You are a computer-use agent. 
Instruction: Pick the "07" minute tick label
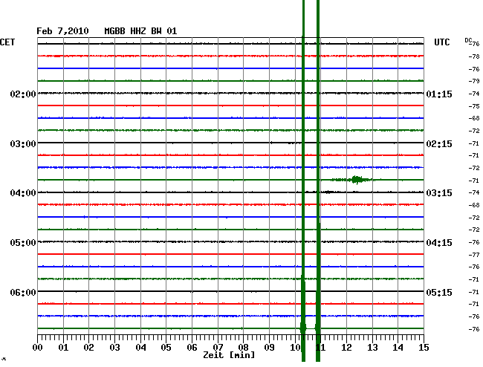(218, 347)
